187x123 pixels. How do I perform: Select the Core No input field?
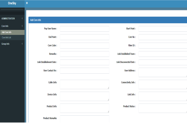pos(163,37)
